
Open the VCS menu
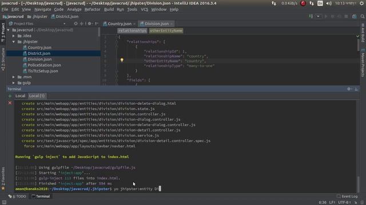coord(144,9)
